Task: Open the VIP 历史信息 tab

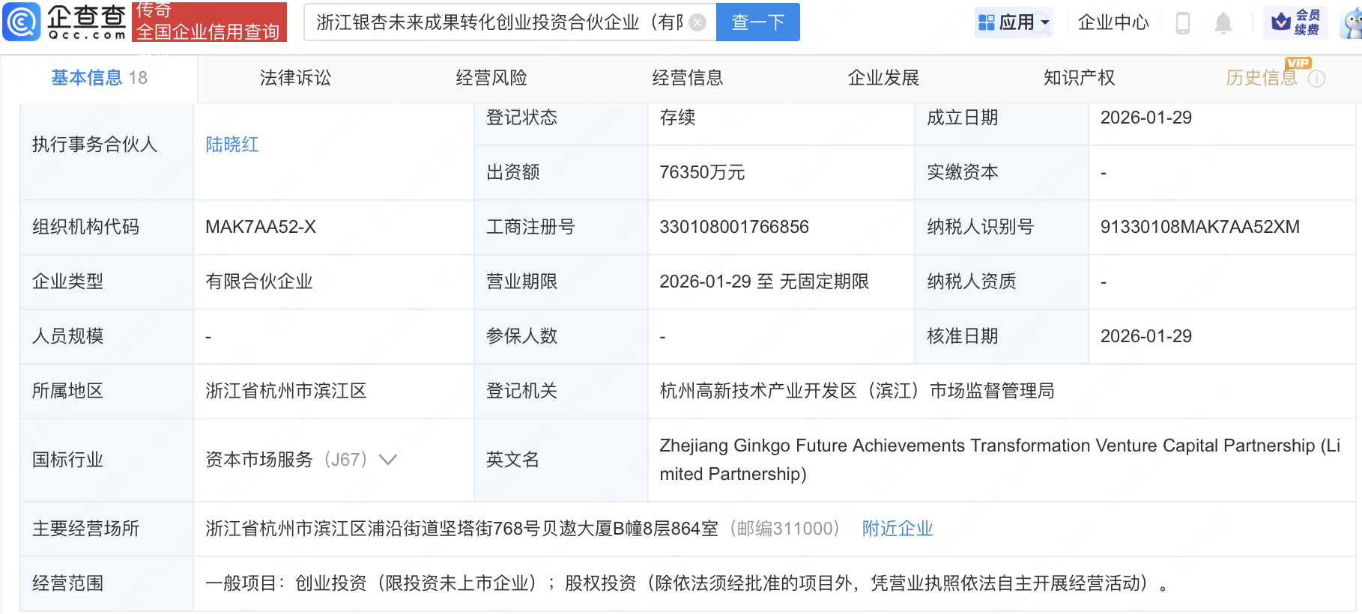Action: [1261, 78]
